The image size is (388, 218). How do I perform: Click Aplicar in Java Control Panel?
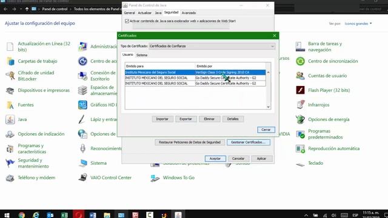[261, 159]
